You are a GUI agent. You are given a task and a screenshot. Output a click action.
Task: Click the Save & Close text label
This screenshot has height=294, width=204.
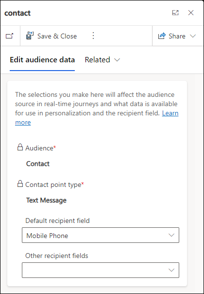coord(57,36)
